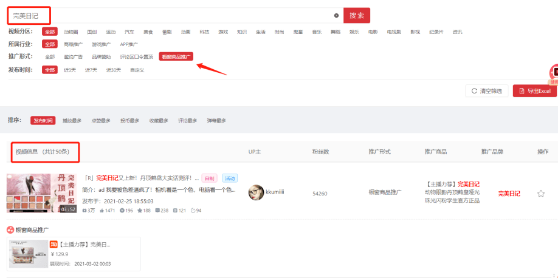Filter video zone by 纪录片
Viewport: 558px width, 278px height.
tap(436, 32)
